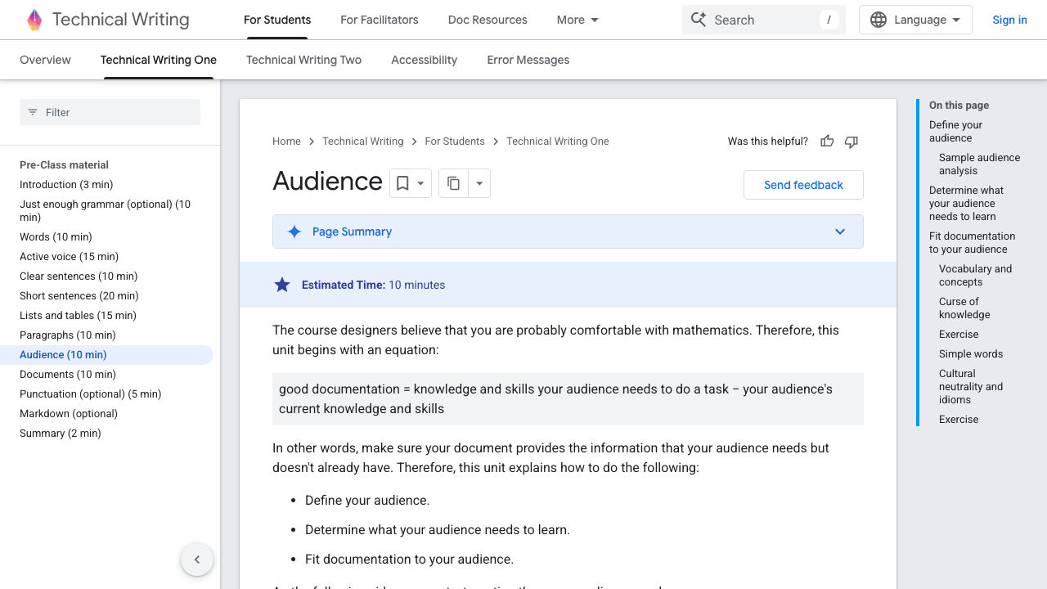
Task: Click the Estimated Time star icon
Action: point(282,285)
